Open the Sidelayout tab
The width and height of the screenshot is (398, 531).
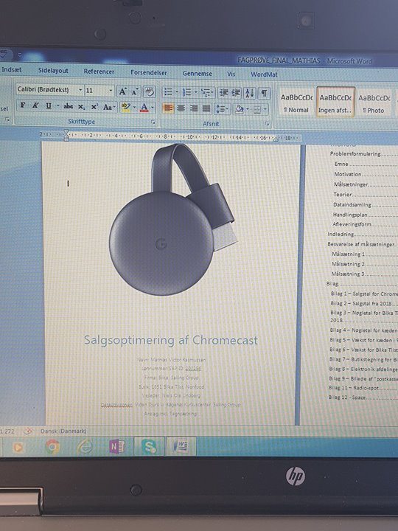[x=53, y=71]
